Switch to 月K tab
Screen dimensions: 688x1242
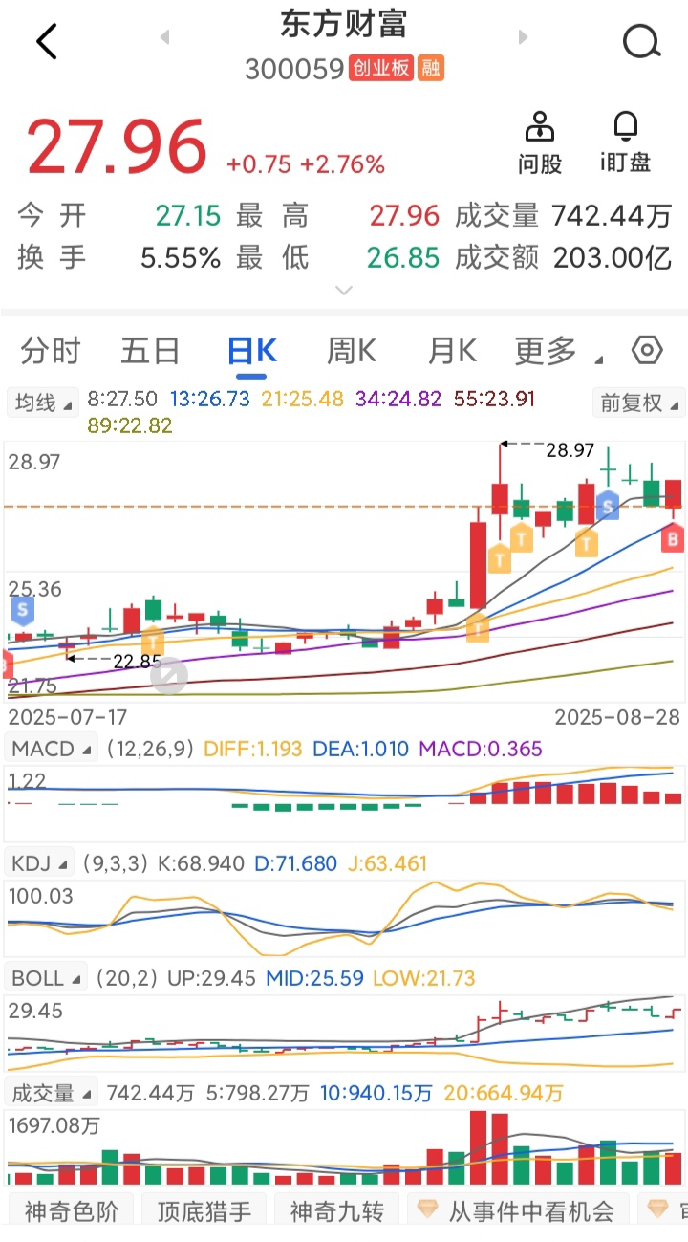point(452,352)
